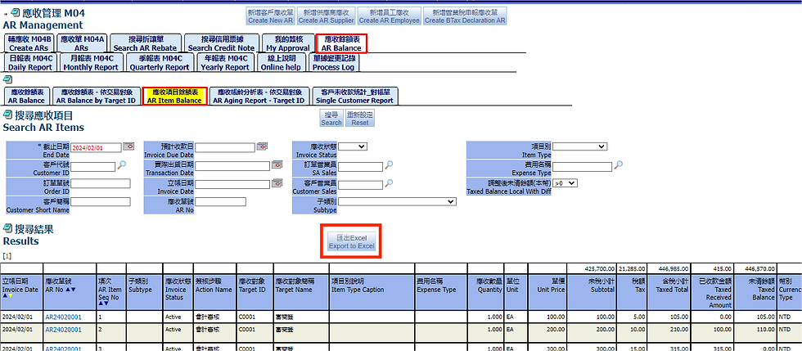The height and width of the screenshot is (351, 802).
Task: Click the Taxed Balance sum 446,570.00
Action: tap(759, 268)
